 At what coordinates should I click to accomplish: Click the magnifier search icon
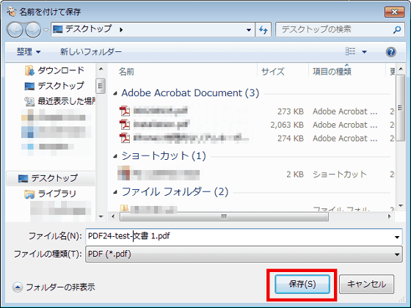397,30
